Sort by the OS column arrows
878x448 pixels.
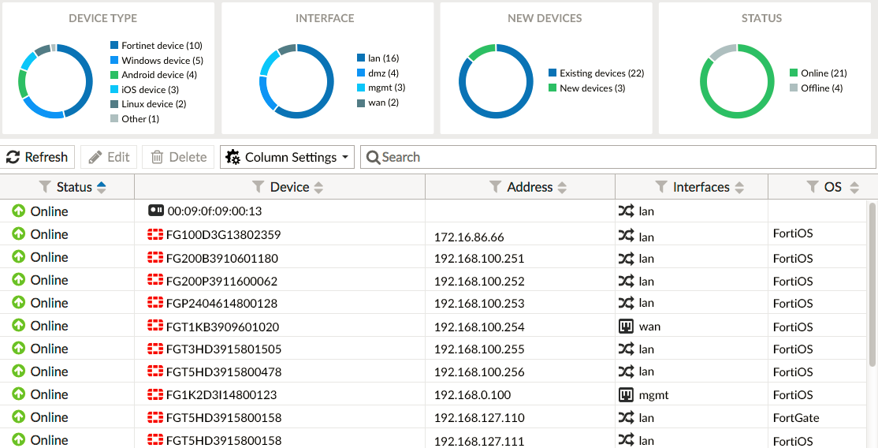coord(854,188)
